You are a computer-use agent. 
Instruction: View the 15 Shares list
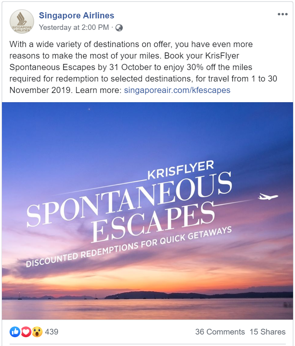pos(268,332)
